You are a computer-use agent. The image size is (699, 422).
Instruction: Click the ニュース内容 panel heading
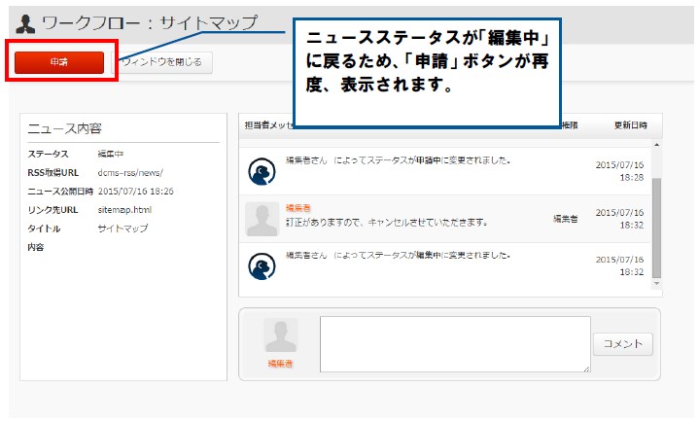coord(64,129)
